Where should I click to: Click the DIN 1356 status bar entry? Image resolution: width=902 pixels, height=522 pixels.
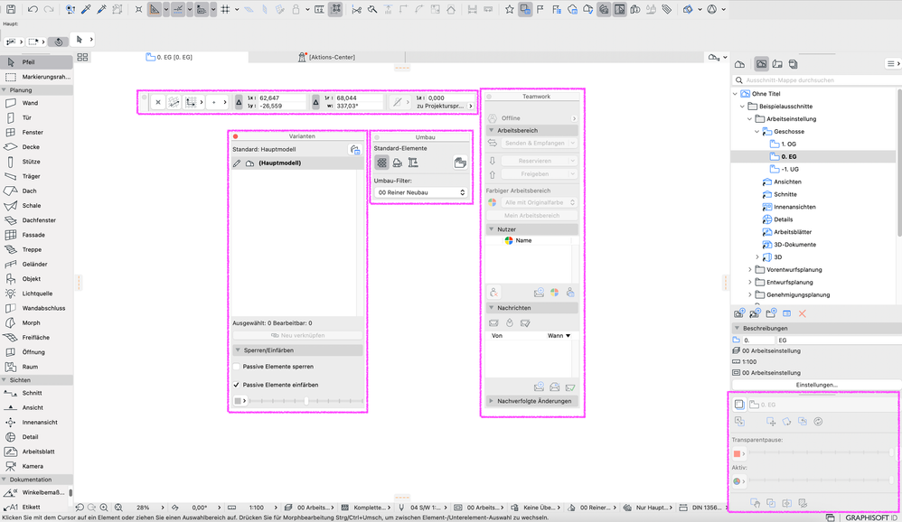707,508
